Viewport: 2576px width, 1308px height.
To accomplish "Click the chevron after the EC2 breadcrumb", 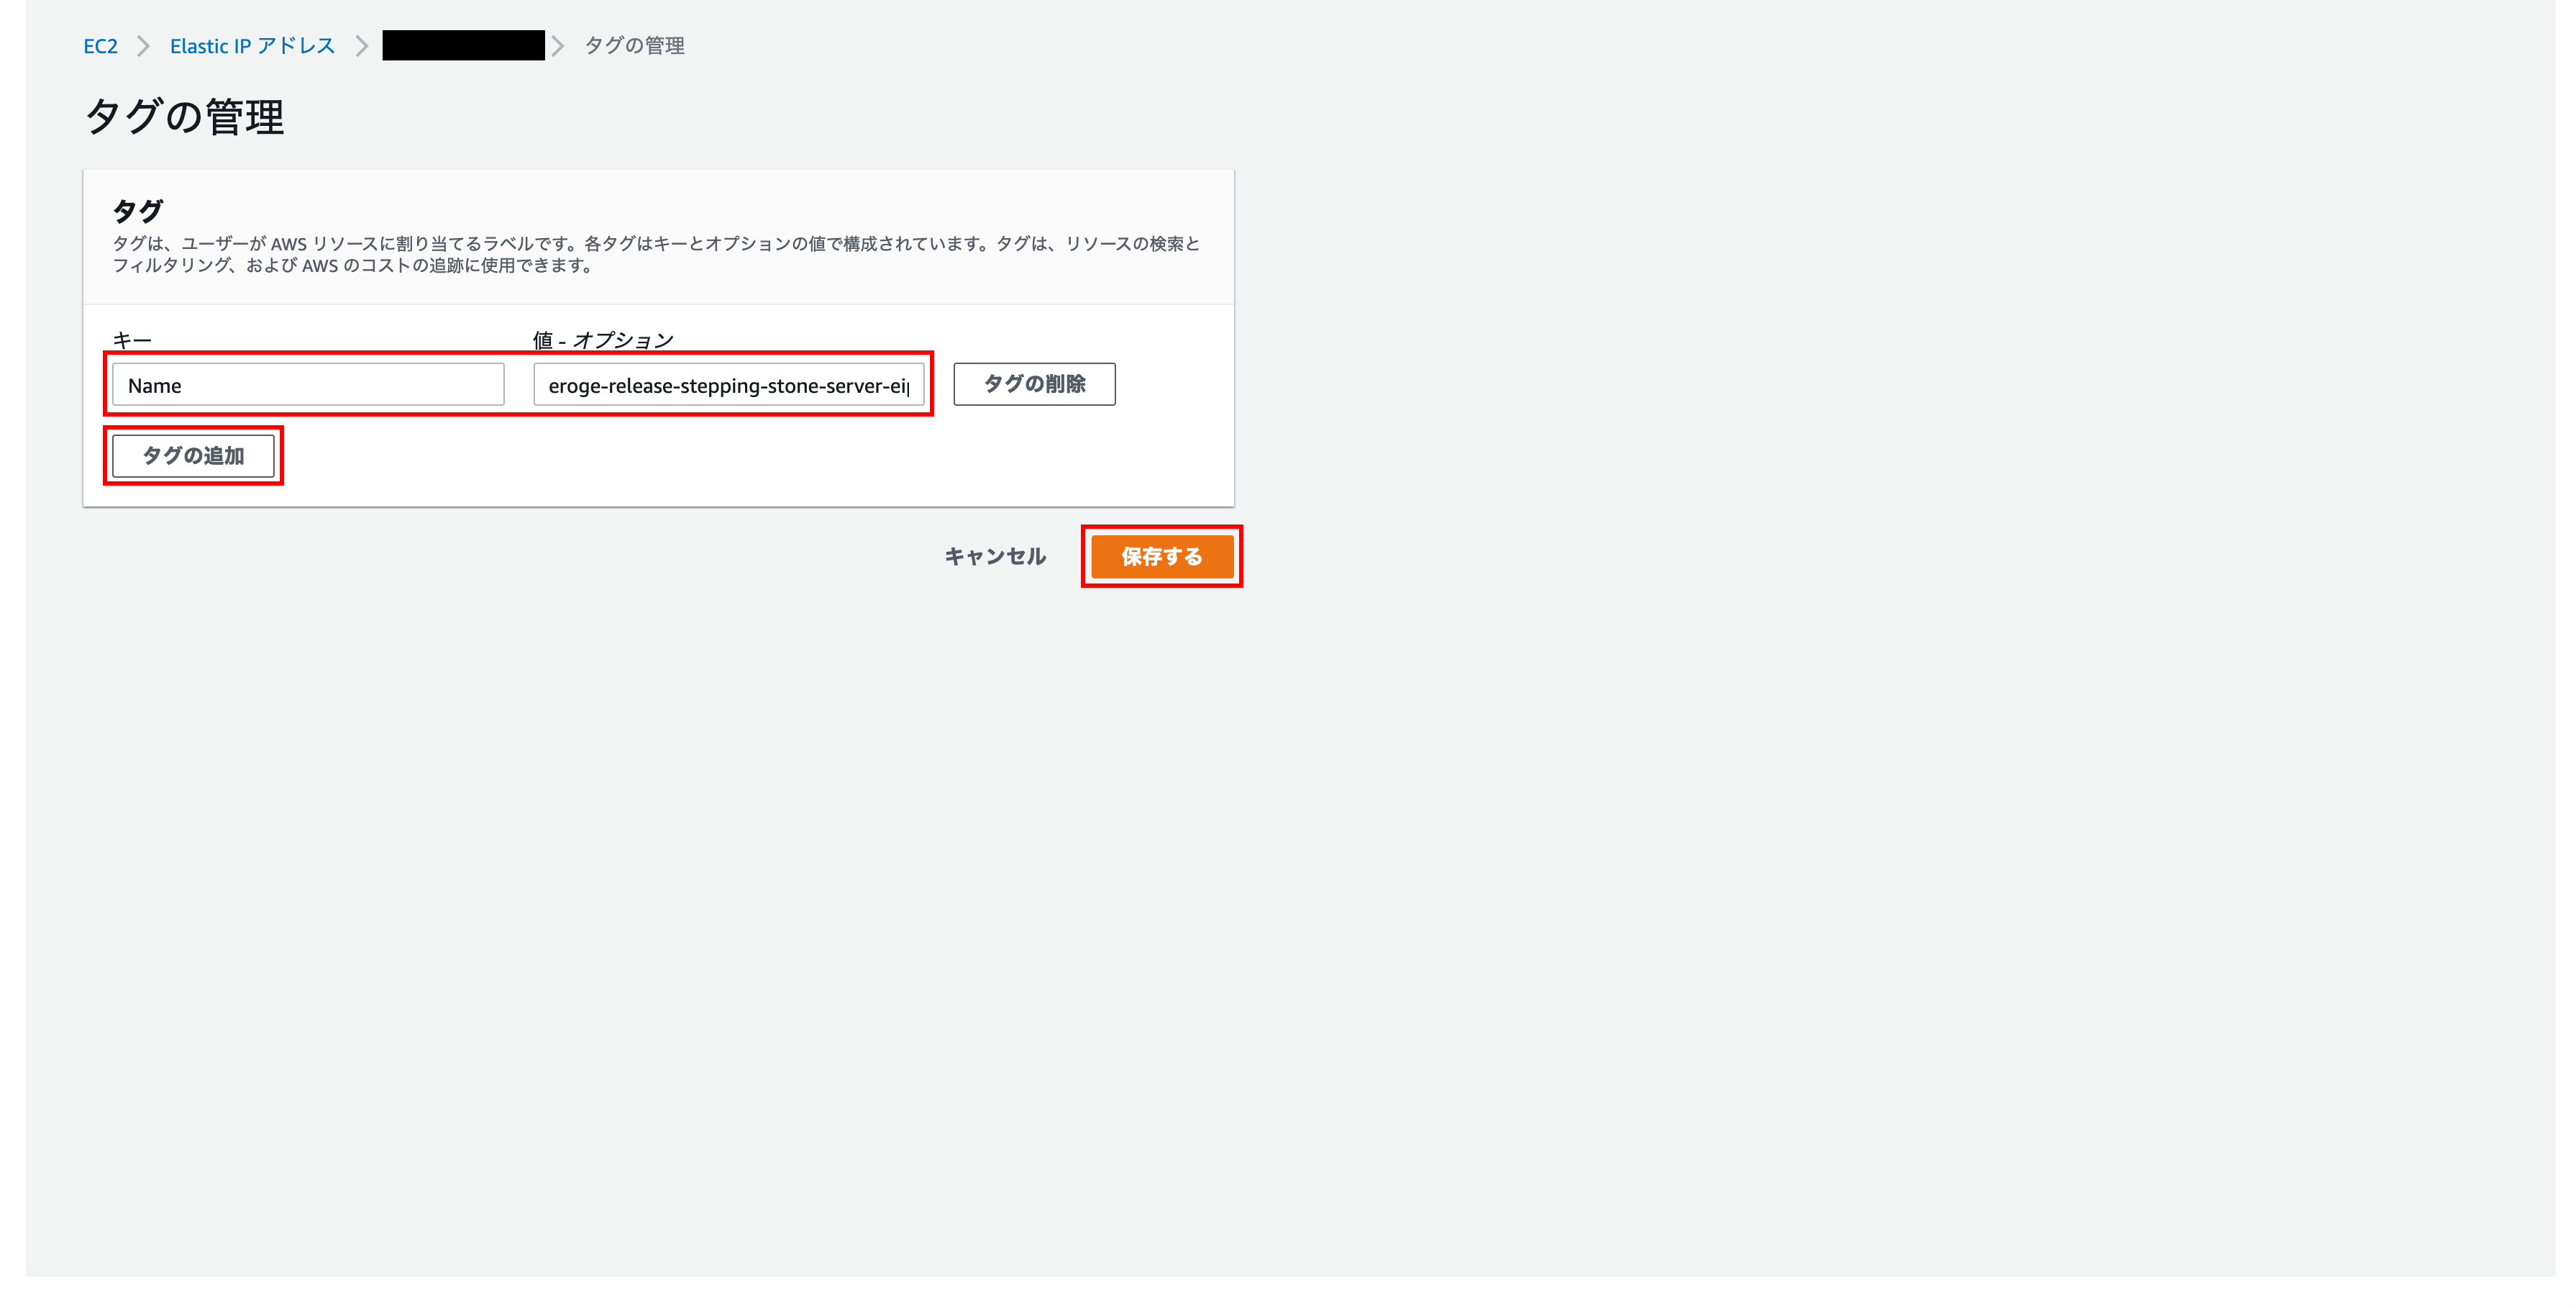I will [143, 46].
